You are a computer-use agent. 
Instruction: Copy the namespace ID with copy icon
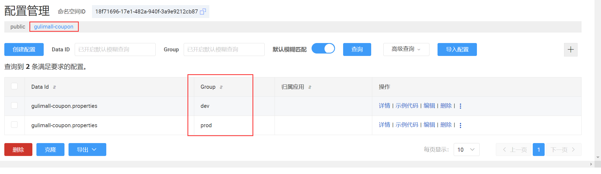click(203, 12)
